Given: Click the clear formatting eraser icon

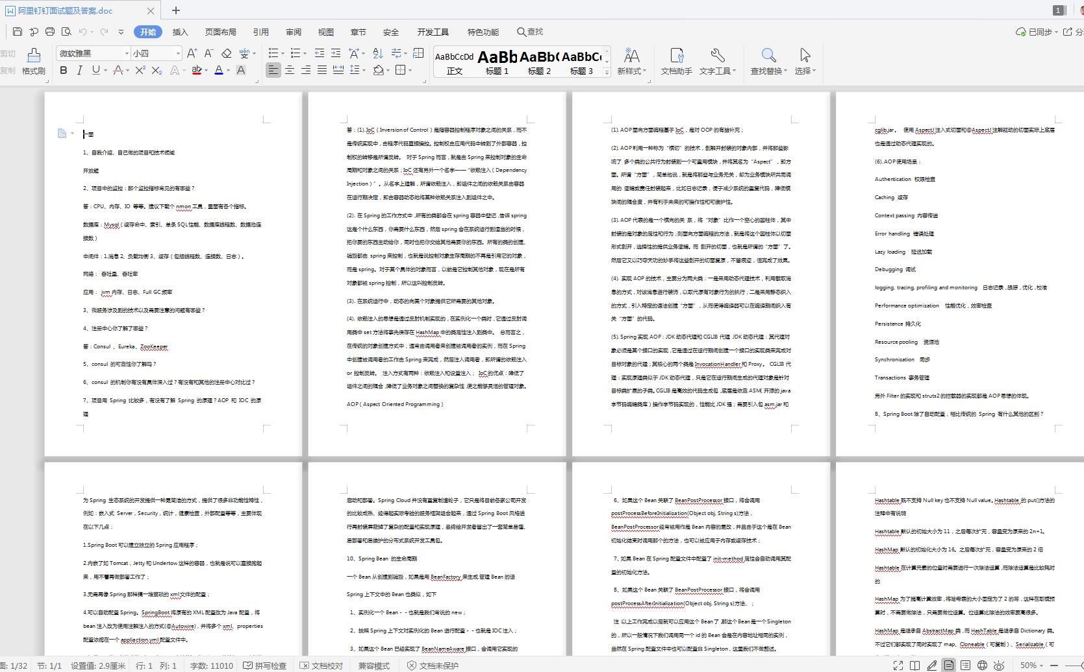Looking at the screenshot, I should [227, 53].
